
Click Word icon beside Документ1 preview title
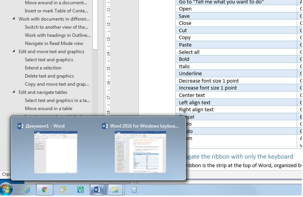point(21,126)
